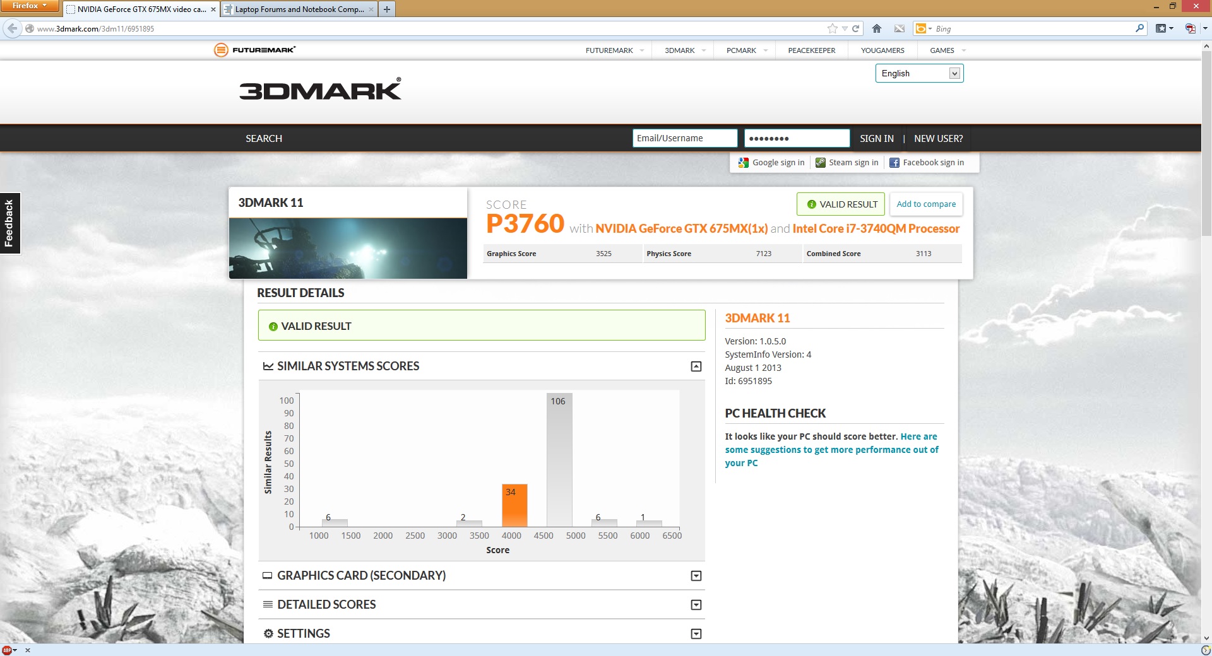Viewport: 1212px width, 656px height.
Task: Open the FUTUREMARK nav dropdown
Action: click(x=615, y=50)
